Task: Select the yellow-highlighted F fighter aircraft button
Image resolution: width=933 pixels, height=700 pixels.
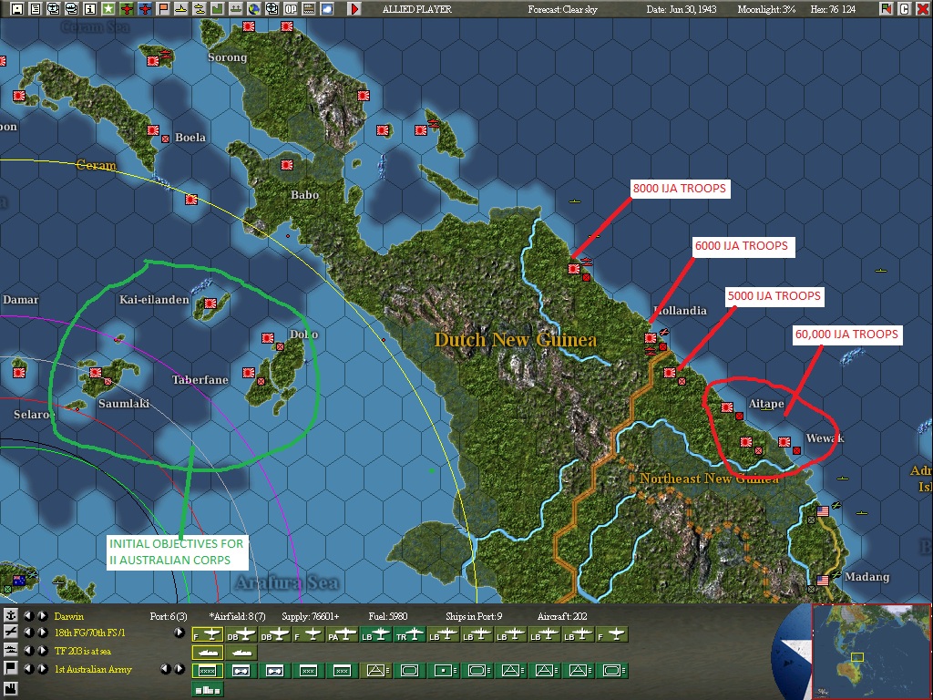Action: (208, 635)
